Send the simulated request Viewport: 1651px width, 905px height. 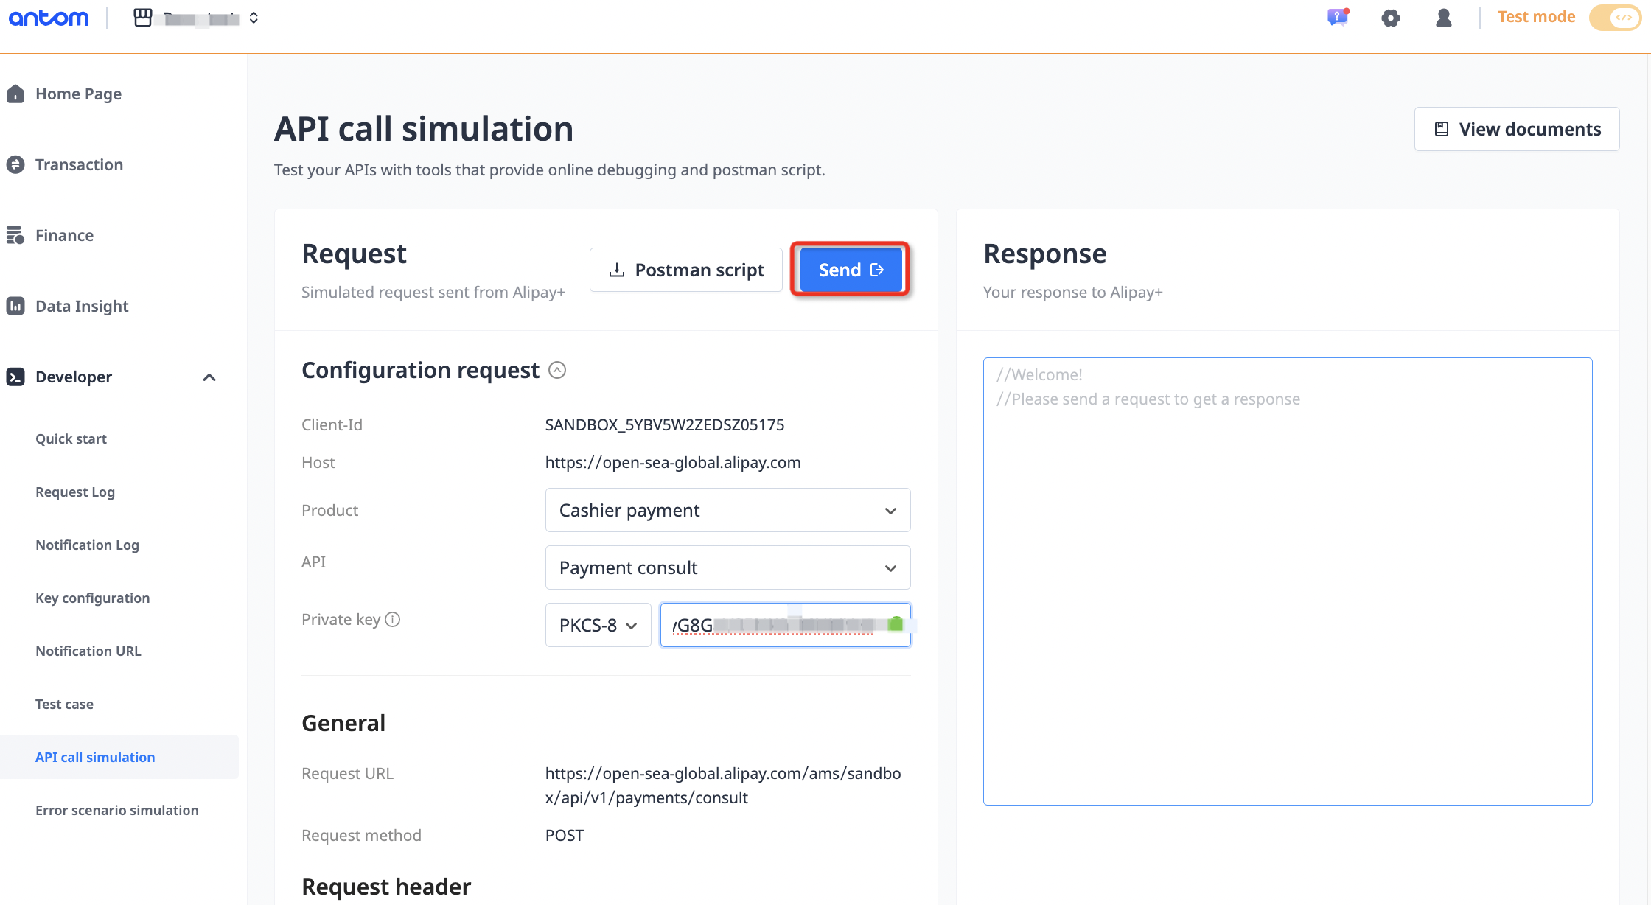coord(850,270)
